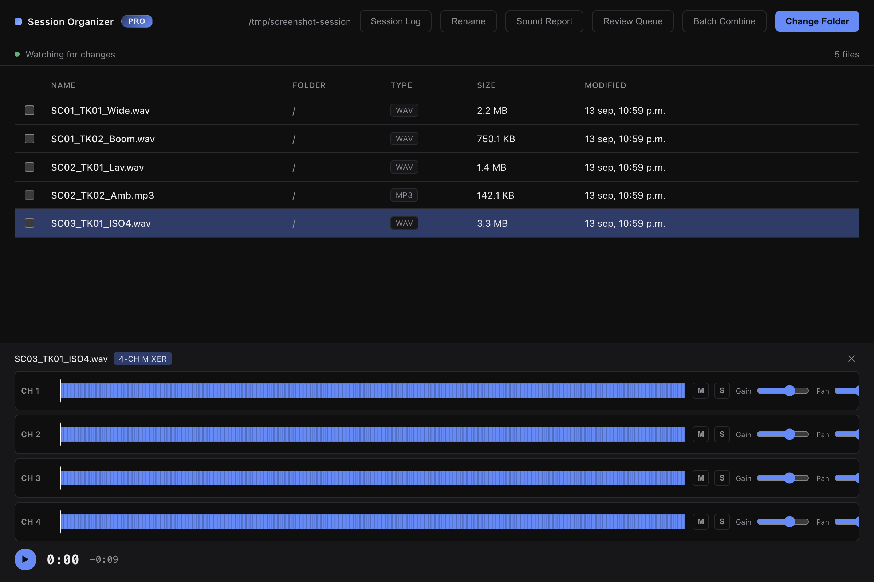874x582 pixels.
Task: Open the Review Queue
Action: 633,21
